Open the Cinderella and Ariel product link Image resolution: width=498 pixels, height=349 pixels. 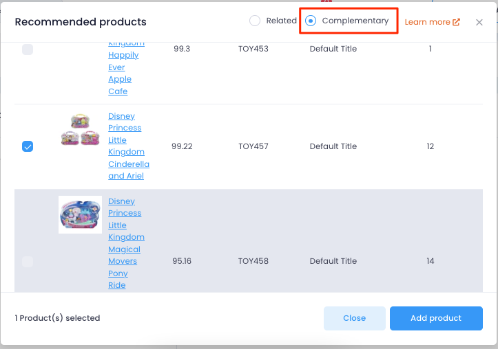point(129,146)
